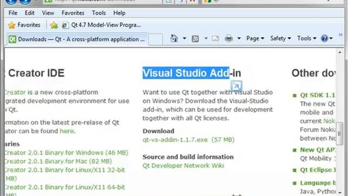
Task: Open the Qt Developer Network Wiki link
Action: pos(183,166)
